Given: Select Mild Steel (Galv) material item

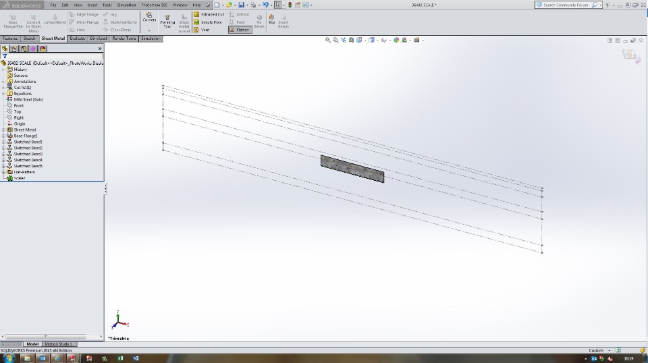Looking at the screenshot, I should point(25,100).
